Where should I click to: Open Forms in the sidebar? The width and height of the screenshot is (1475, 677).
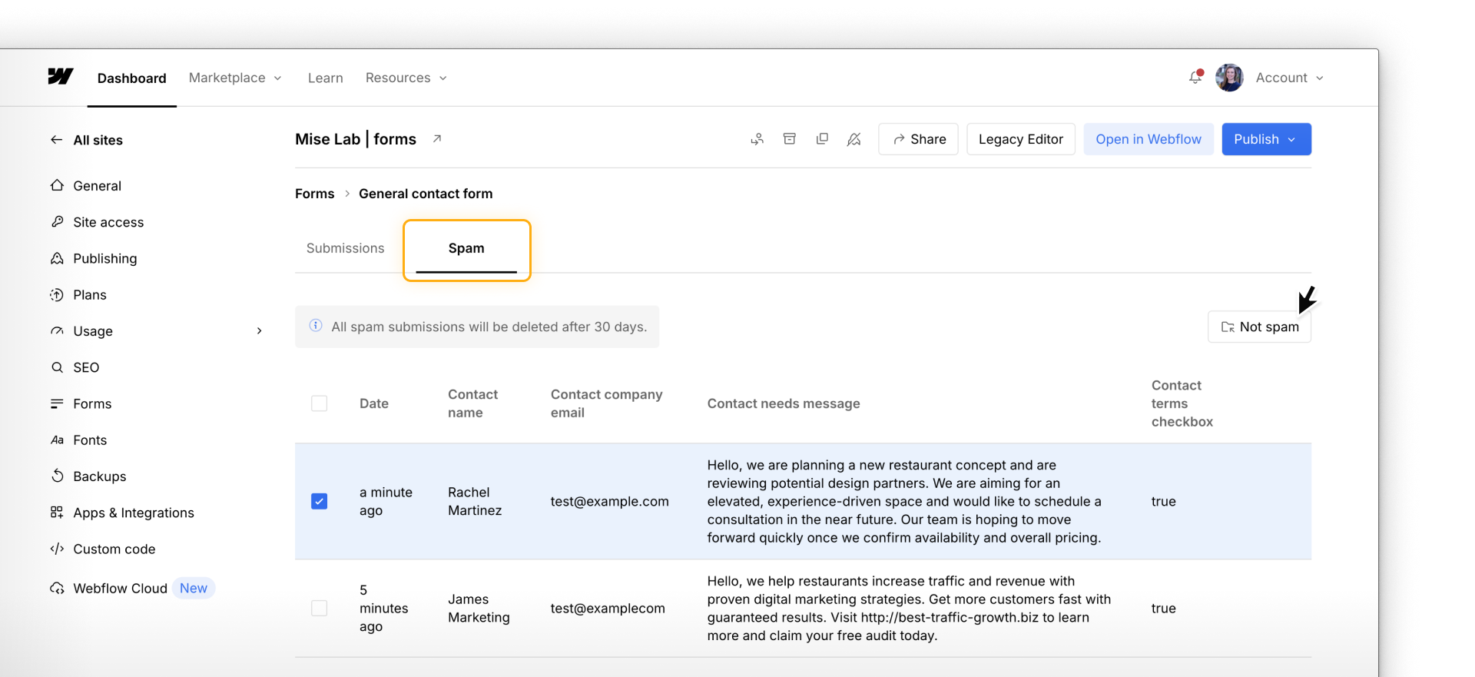(81, 403)
